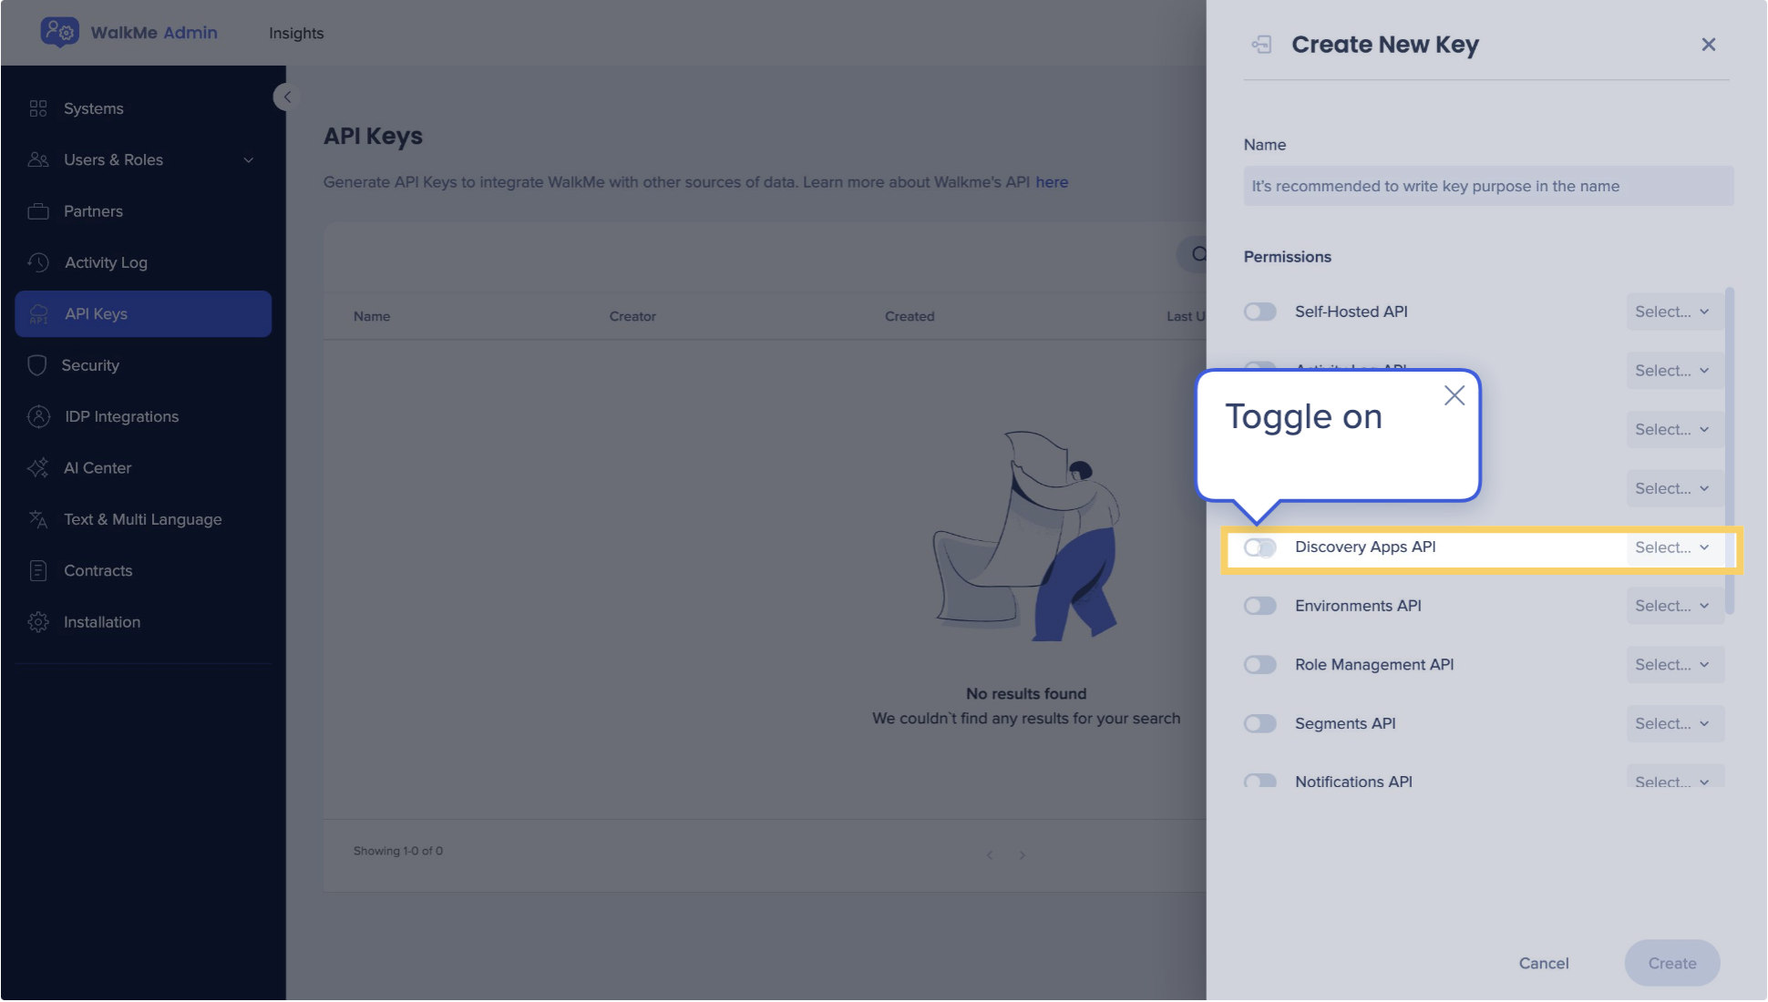
Task: Click the WalkMe Admin logo icon
Action: 59,32
